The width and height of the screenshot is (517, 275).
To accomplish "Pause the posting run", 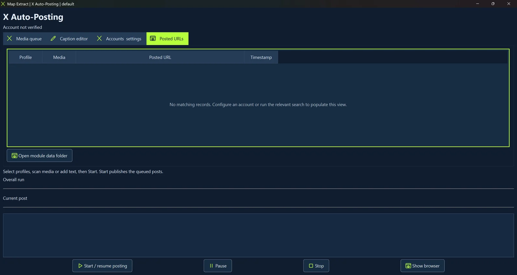I will tap(218, 266).
